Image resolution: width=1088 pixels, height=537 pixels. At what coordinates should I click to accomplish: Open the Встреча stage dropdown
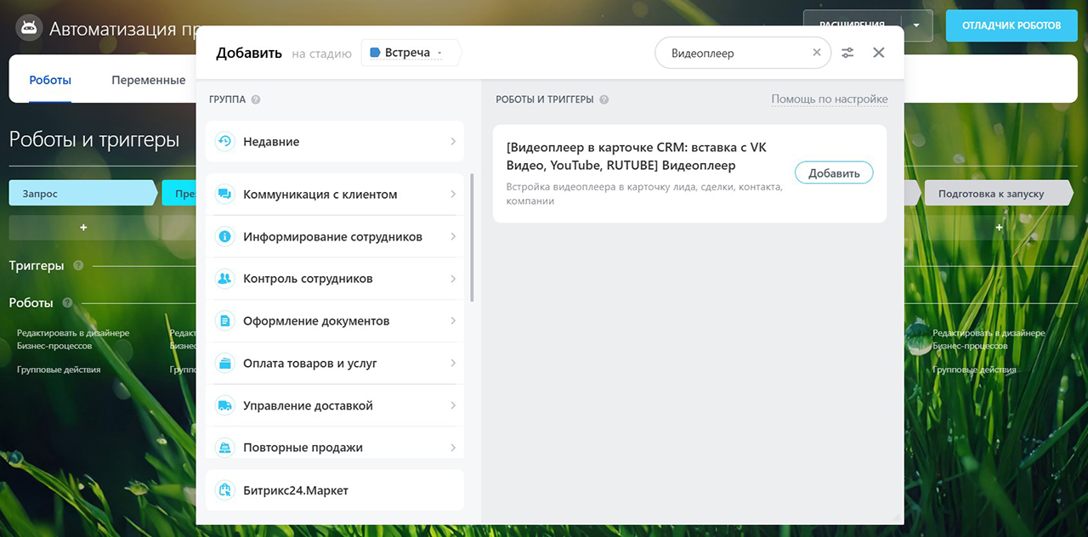tap(411, 53)
